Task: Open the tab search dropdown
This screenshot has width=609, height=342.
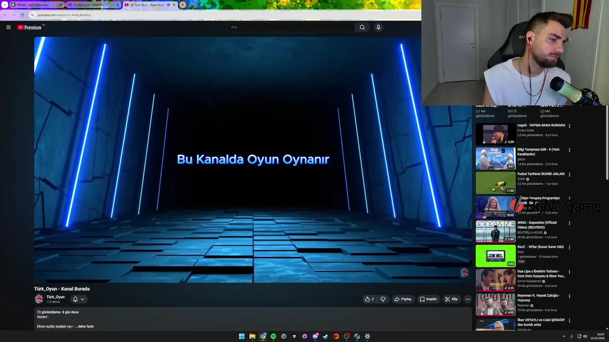Action: (4, 5)
